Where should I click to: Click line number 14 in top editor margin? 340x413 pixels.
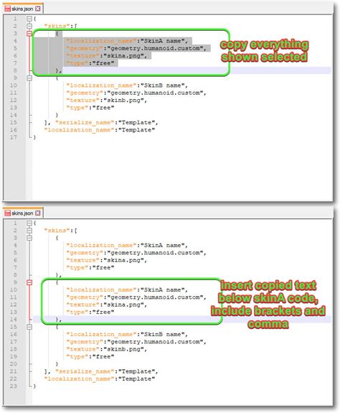tap(14, 115)
